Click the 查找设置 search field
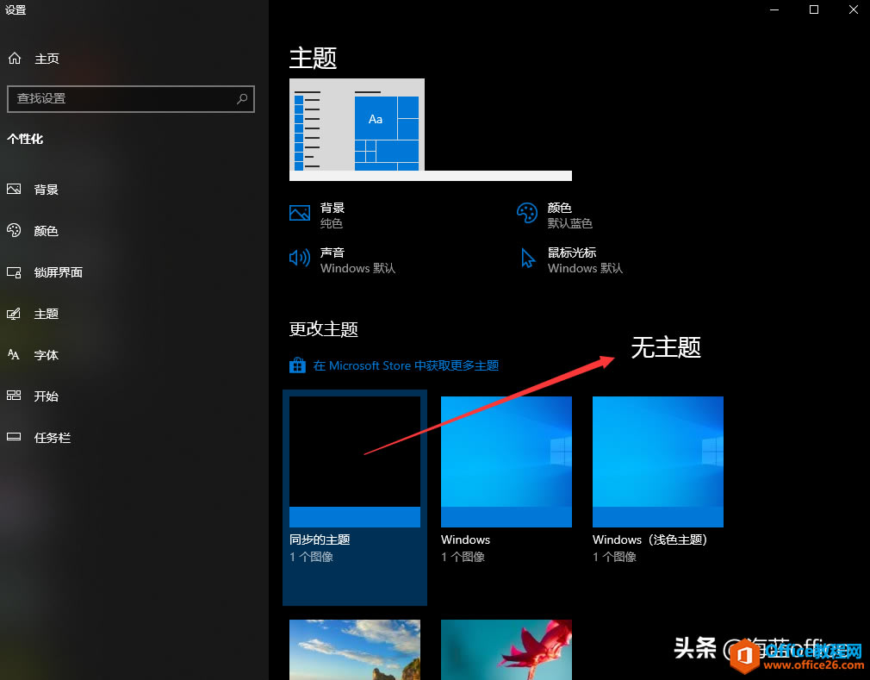Viewport: 870px width, 680px height. point(131,99)
